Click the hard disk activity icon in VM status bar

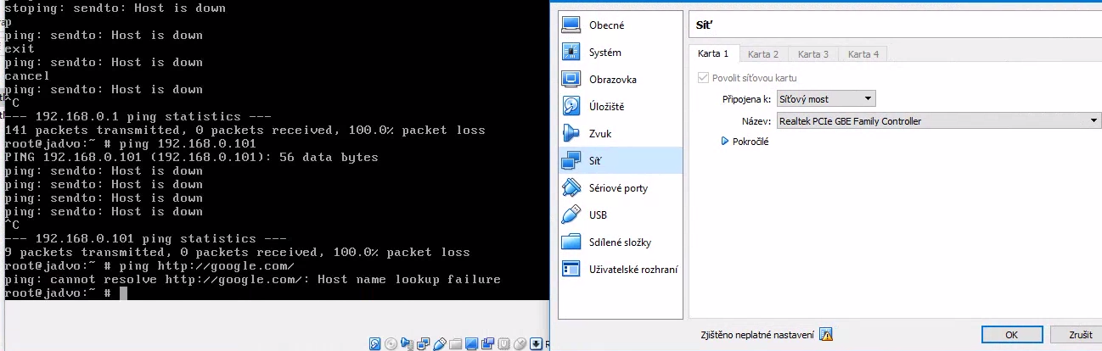(374, 343)
